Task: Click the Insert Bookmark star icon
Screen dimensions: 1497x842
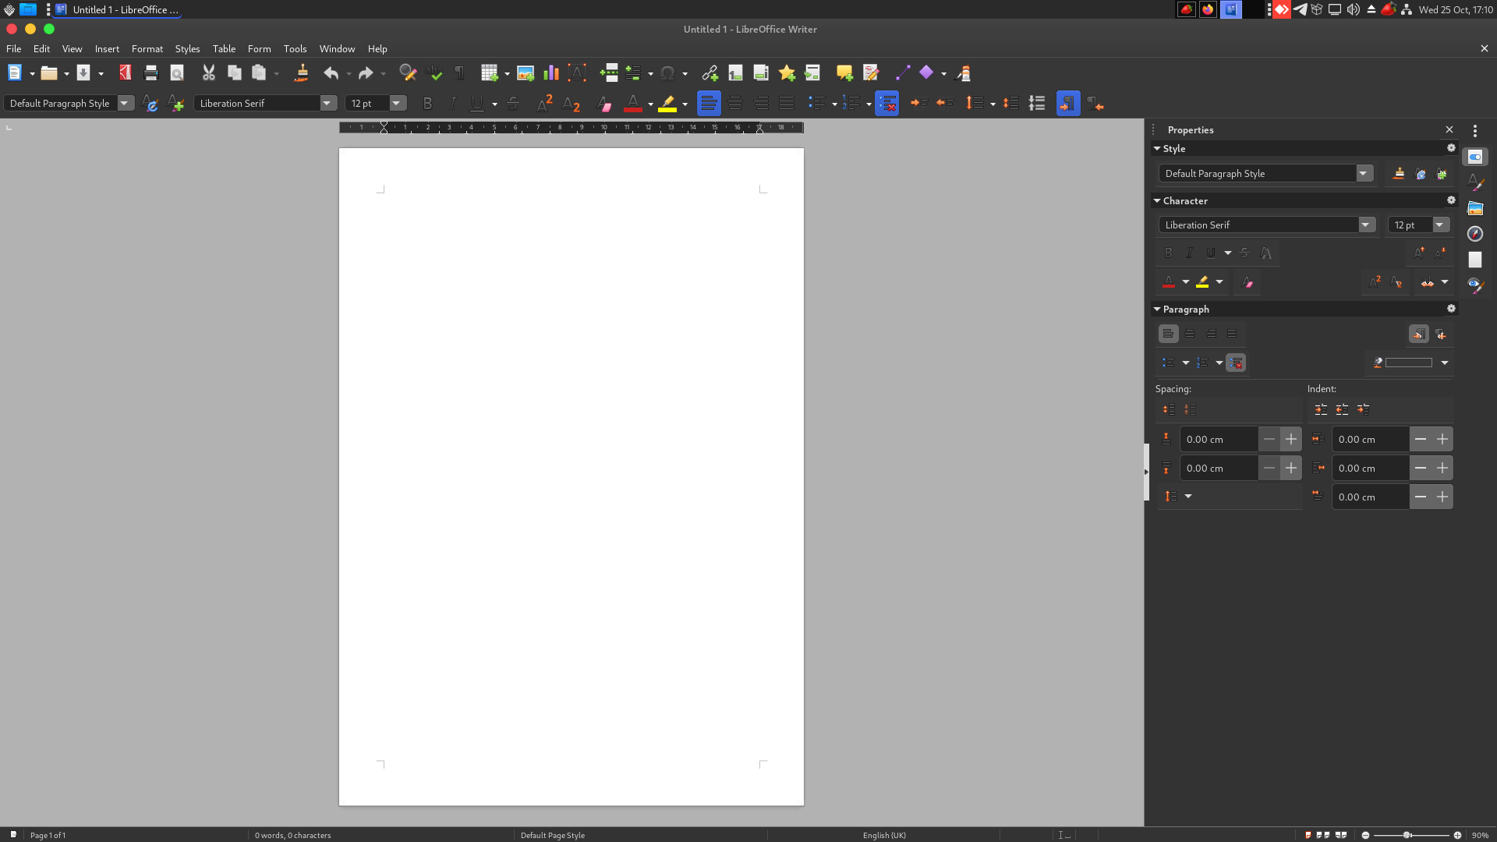Action: click(x=787, y=73)
